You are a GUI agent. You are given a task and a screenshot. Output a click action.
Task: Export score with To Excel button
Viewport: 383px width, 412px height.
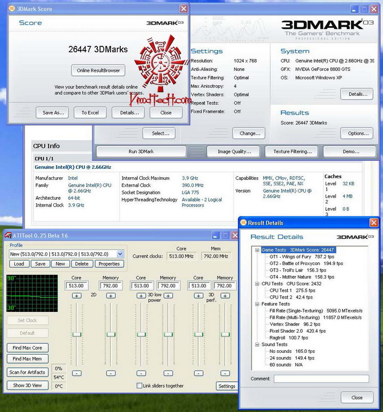[x=90, y=112]
